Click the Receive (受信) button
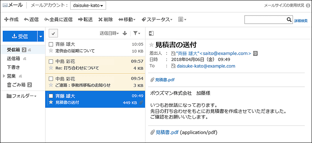The height and width of the screenshot is (143, 312). tap(20, 36)
